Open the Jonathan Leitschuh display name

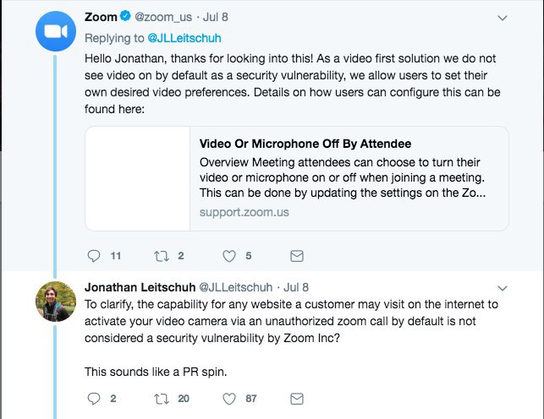coord(140,287)
